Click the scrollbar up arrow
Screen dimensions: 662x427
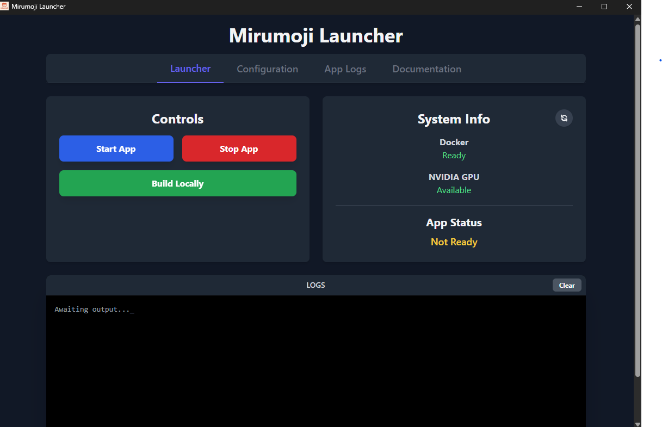tap(638, 19)
